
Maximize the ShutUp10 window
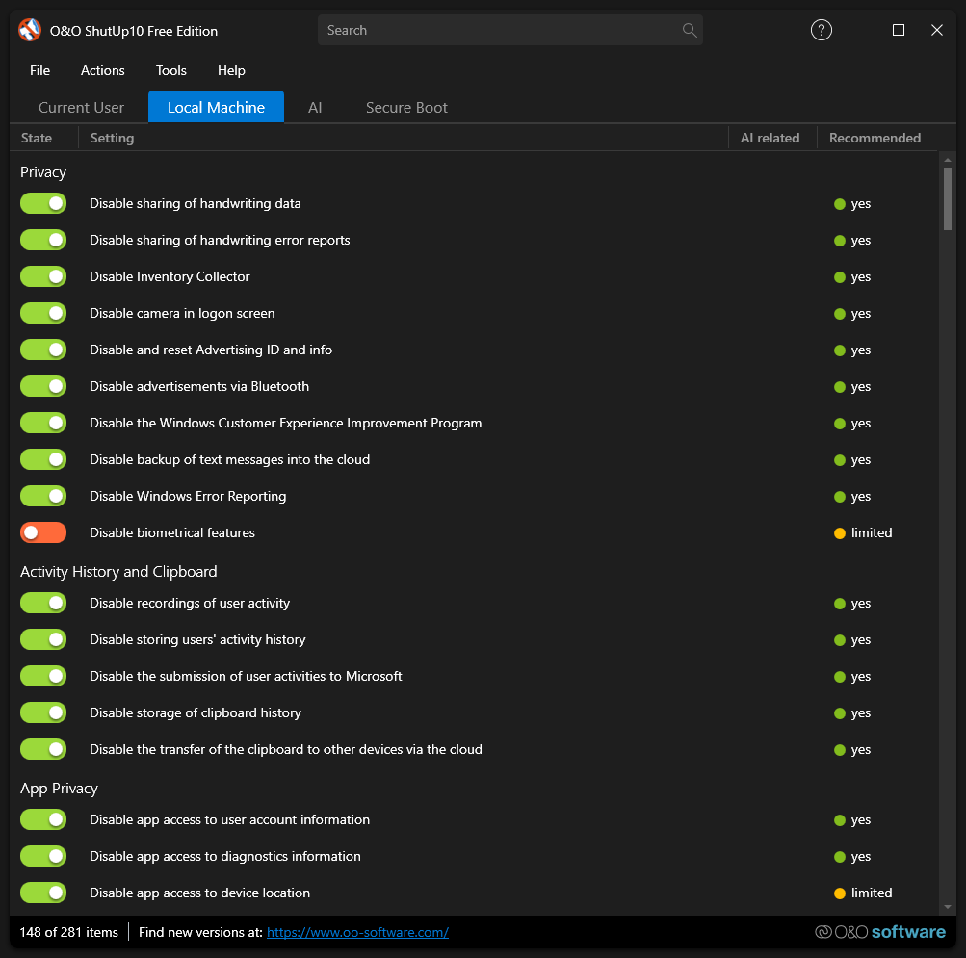coord(899,30)
